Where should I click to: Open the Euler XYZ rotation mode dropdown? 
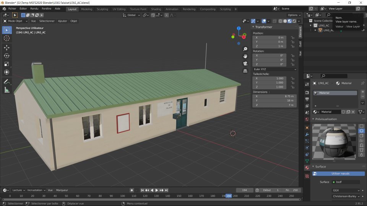click(274, 69)
